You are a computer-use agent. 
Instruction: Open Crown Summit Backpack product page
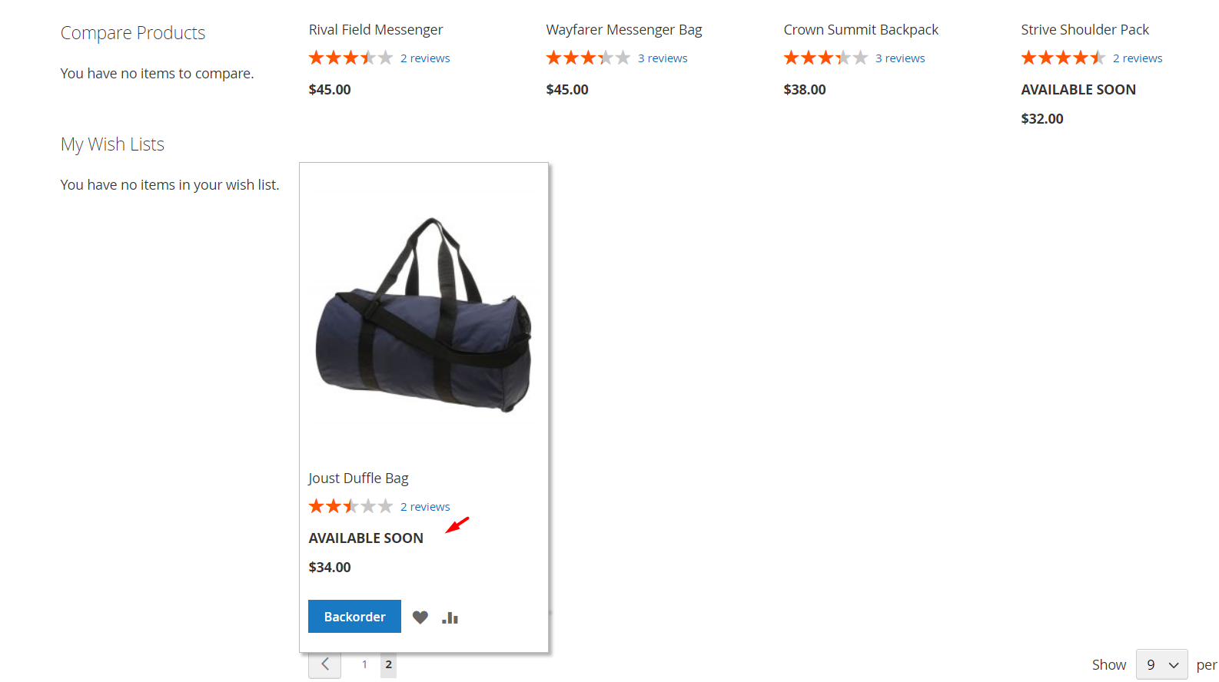click(x=861, y=30)
